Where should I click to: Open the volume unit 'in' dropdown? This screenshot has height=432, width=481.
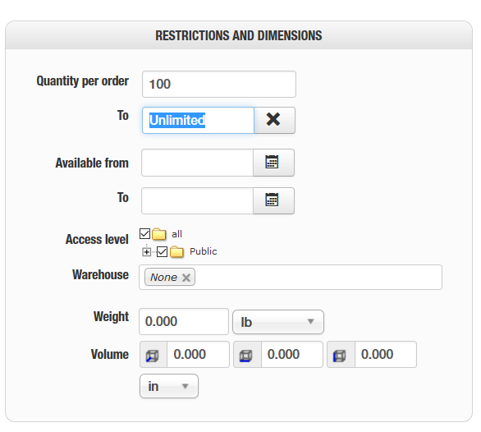tap(169, 386)
